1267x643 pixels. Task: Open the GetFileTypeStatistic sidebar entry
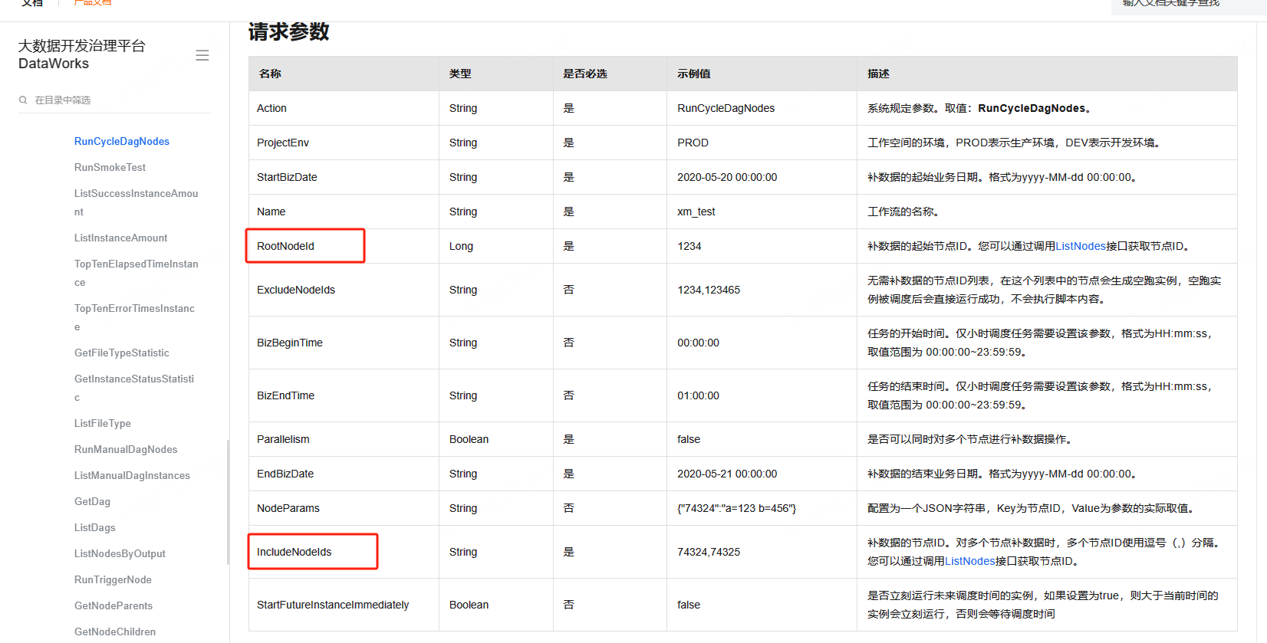click(122, 353)
